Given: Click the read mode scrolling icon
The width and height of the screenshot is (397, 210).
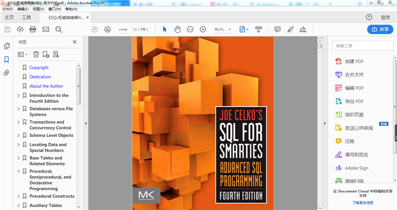Looking at the screenshot, I should coord(258,30).
